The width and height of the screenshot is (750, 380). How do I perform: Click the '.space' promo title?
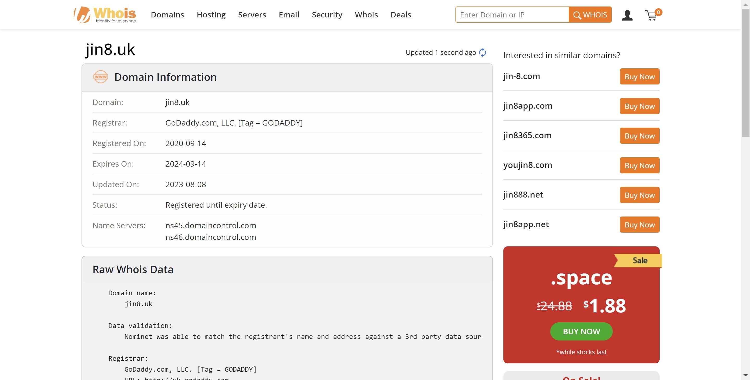point(582,278)
